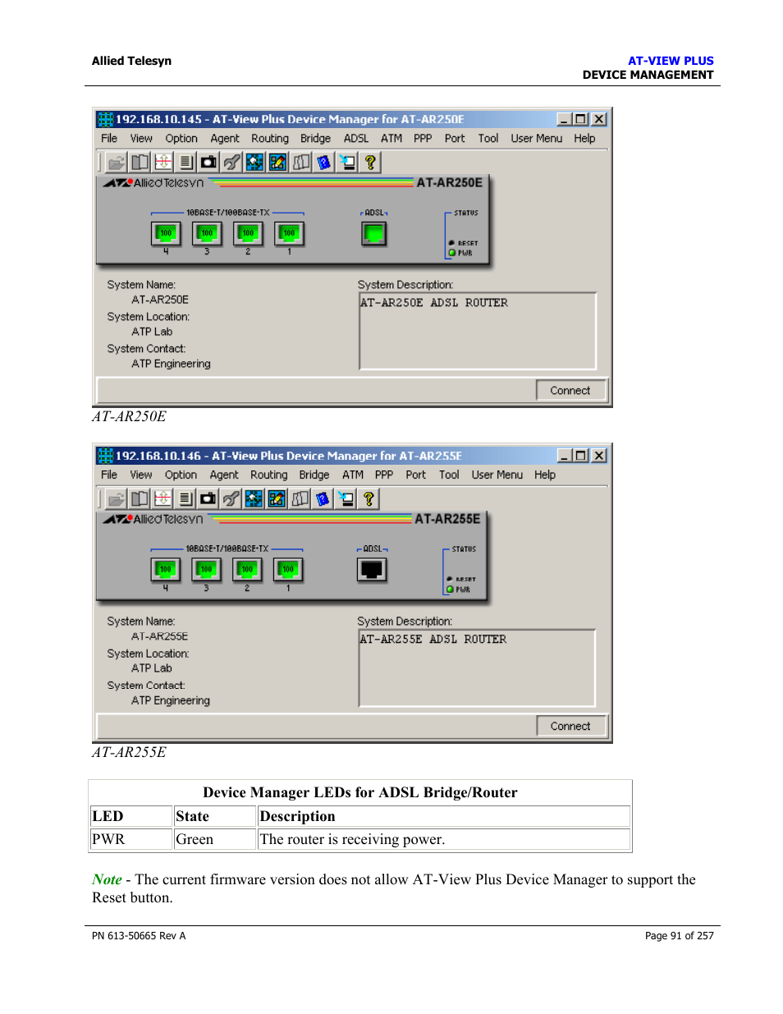Click the open folder icon in AT-AR255E toolbar
Screen dimensions: 783x1014
point(116,498)
